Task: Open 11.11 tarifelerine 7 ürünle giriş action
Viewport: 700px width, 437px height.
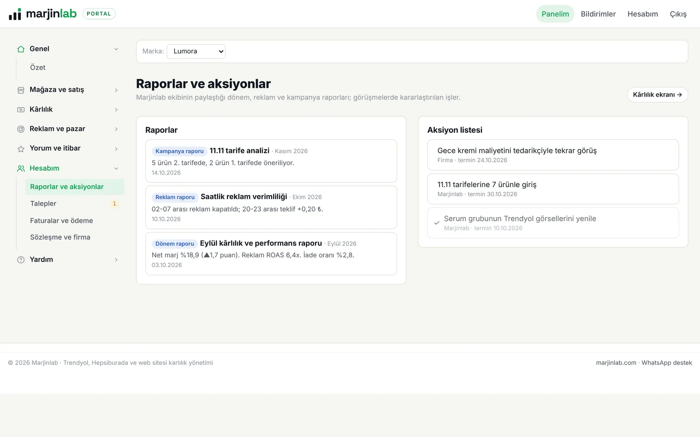Action: point(553,189)
